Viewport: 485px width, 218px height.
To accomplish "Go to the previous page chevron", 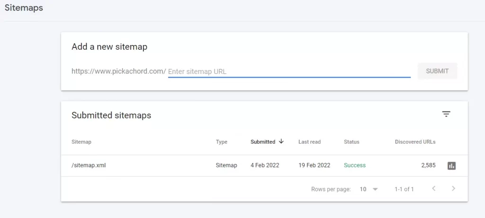I will (x=434, y=188).
